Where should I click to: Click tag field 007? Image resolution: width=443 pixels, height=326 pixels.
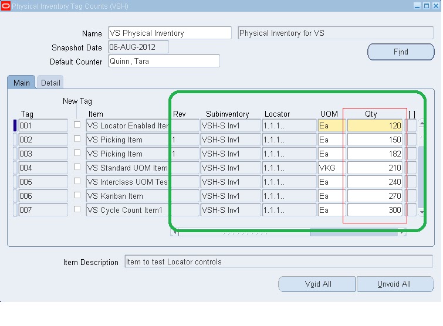[x=43, y=210]
